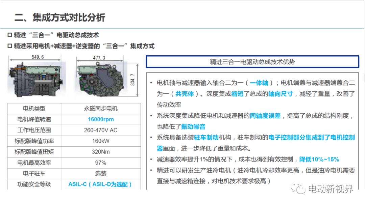Click the table cell 功能安全等级
Viewport: 365px width, 205px height.
34,184
